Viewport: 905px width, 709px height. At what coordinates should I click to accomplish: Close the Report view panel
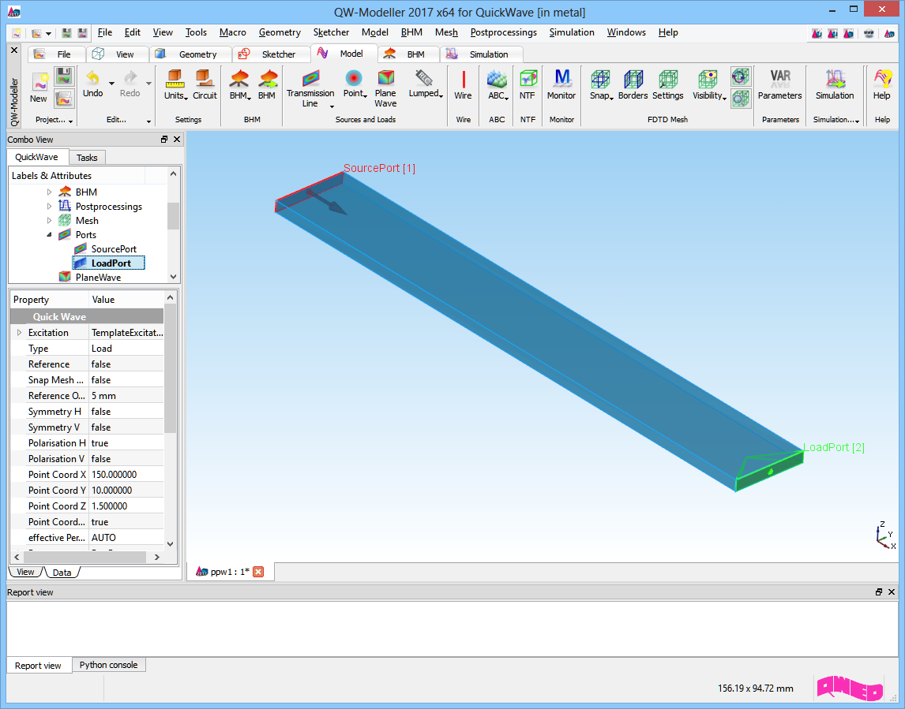tap(891, 592)
